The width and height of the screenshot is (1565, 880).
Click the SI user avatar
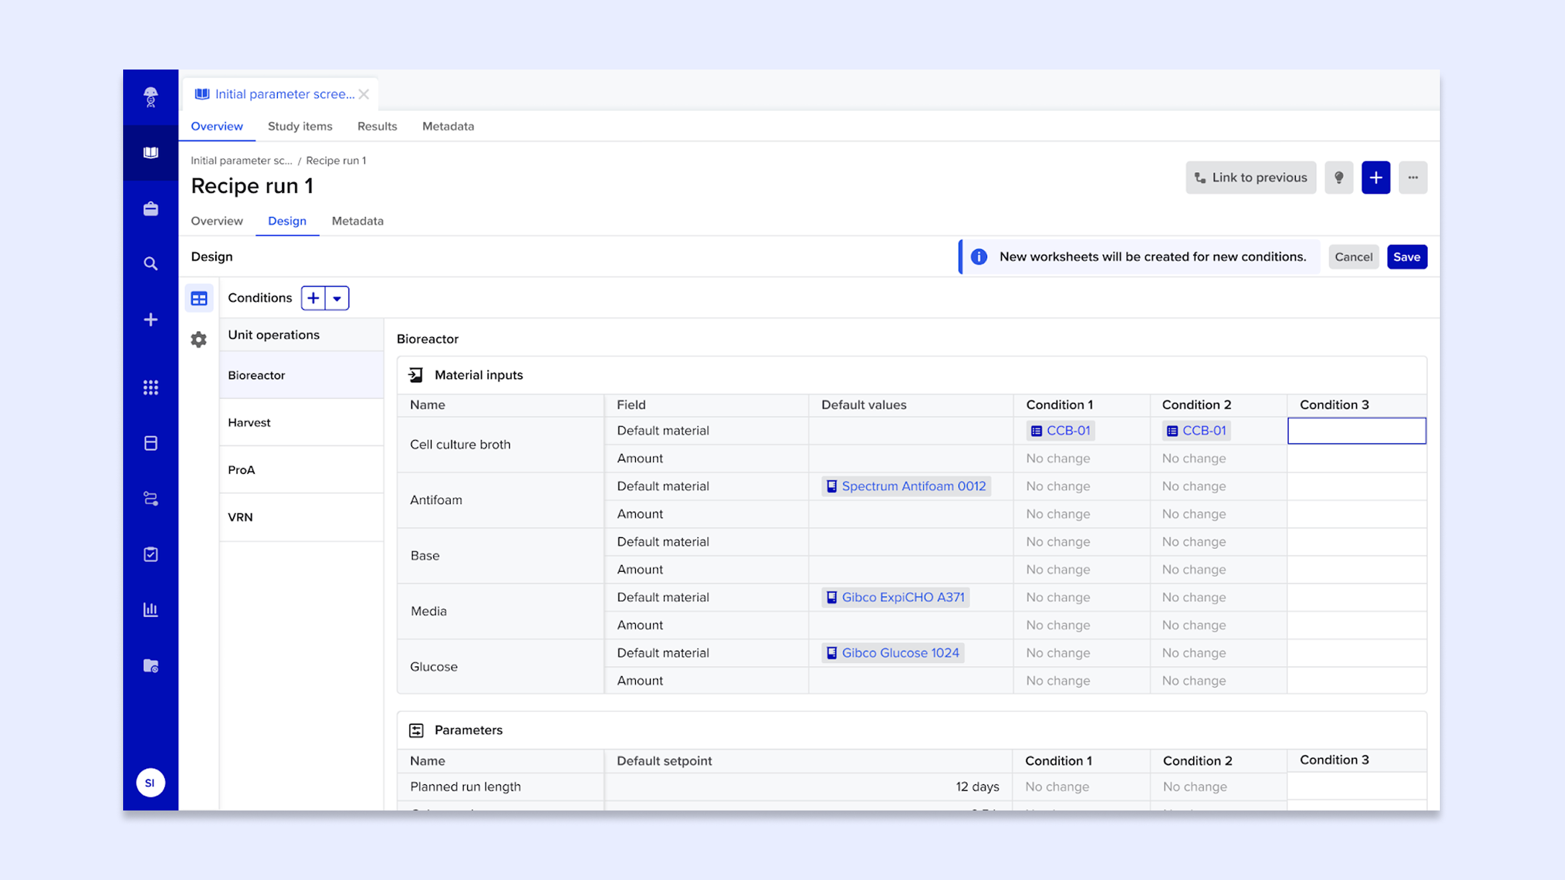(150, 783)
